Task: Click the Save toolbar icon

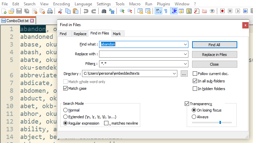Action: (19, 11)
